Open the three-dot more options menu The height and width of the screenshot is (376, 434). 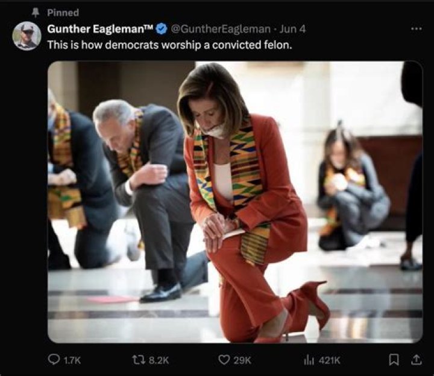(x=416, y=28)
